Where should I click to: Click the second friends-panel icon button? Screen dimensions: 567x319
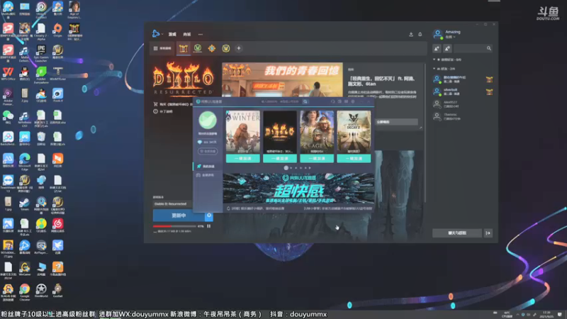click(x=447, y=48)
